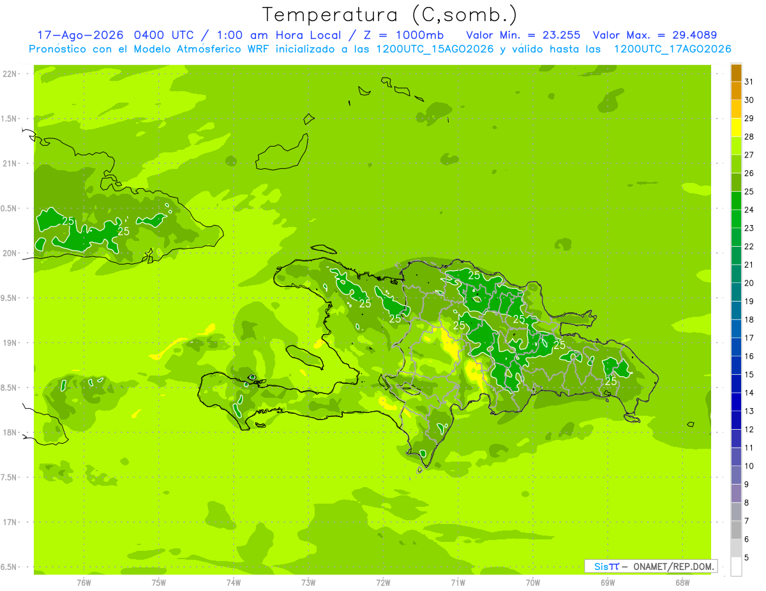Click the legend scale number "29"
The height and width of the screenshot is (591, 766).
[x=749, y=119]
